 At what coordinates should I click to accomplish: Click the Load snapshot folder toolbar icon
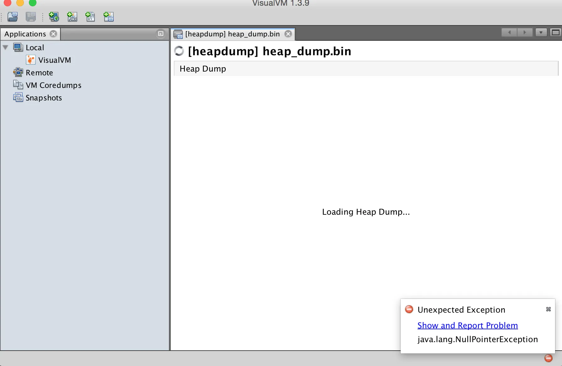(13, 17)
